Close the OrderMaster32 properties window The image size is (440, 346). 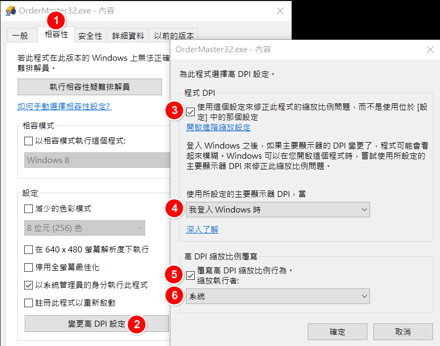click(280, 11)
